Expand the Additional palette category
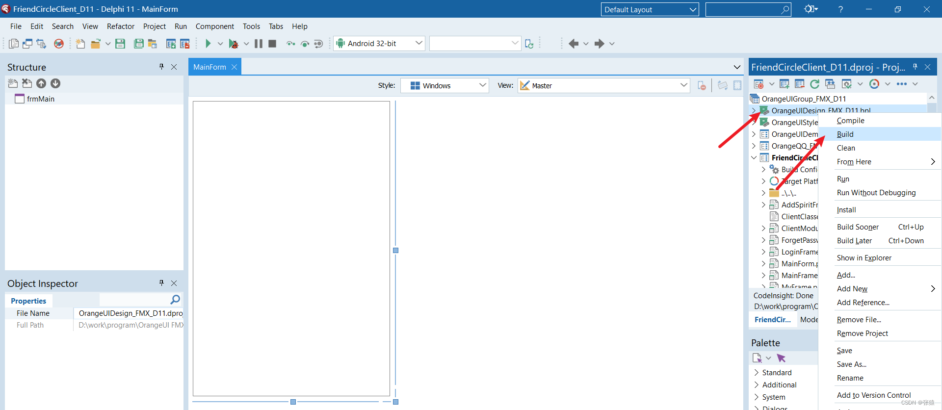This screenshot has width=942, height=410. click(757, 385)
